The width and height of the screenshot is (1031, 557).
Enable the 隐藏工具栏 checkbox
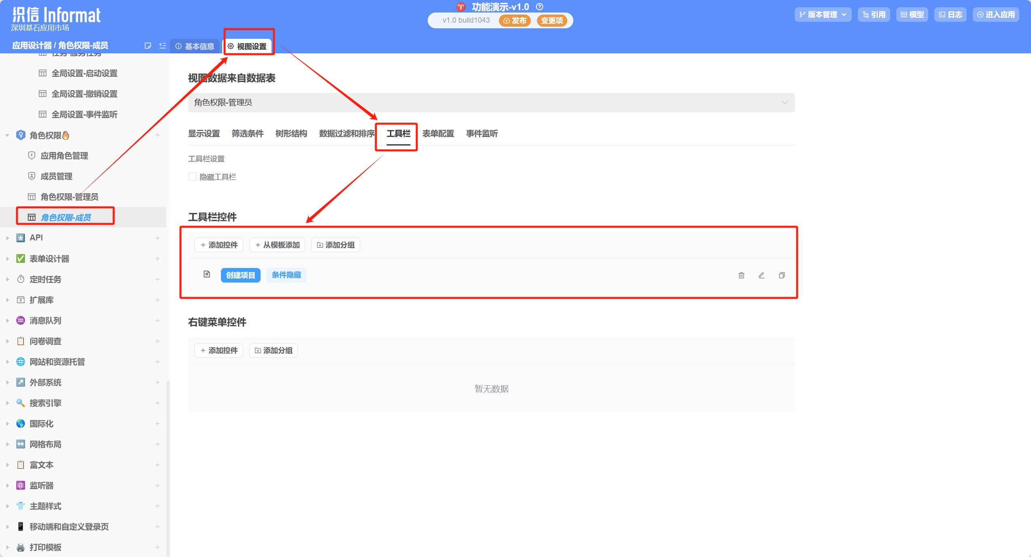(x=193, y=177)
